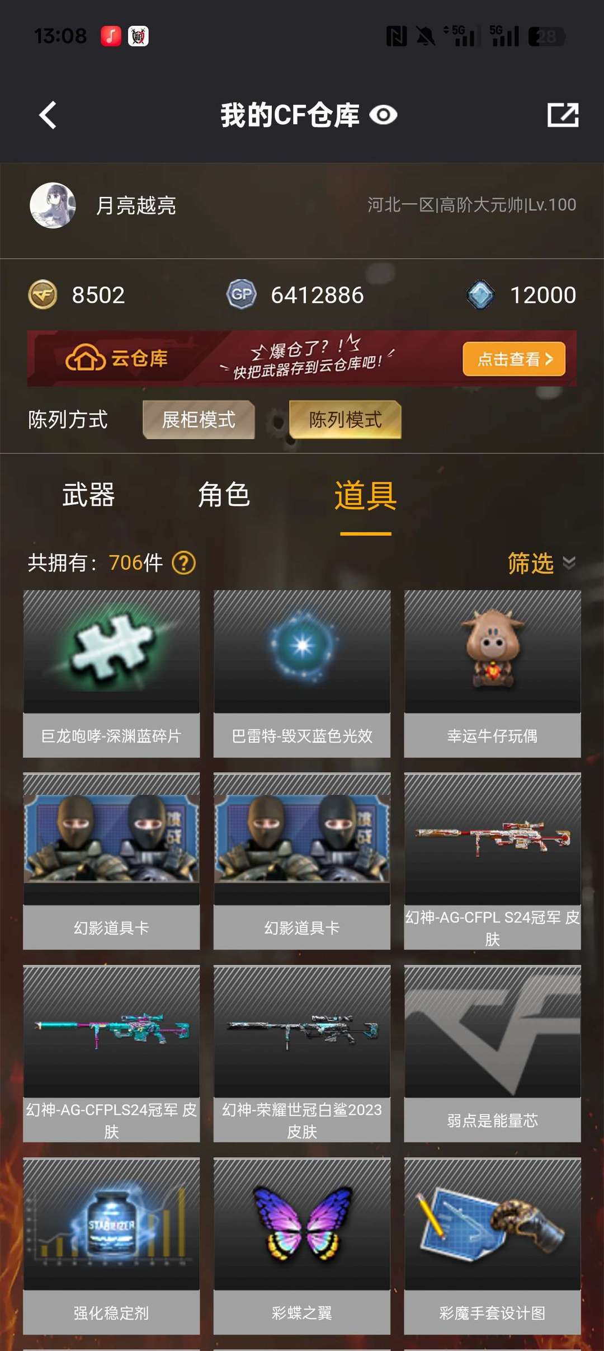Expand the 筛选 filter dropdown

(x=541, y=563)
